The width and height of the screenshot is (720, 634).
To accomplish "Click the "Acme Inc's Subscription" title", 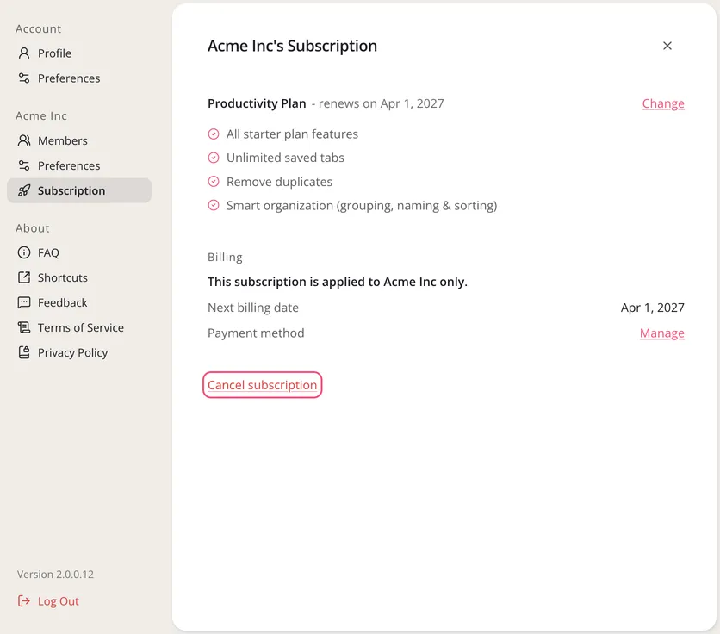I will coord(293,46).
